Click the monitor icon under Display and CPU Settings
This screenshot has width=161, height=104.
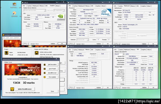(36, 53)
